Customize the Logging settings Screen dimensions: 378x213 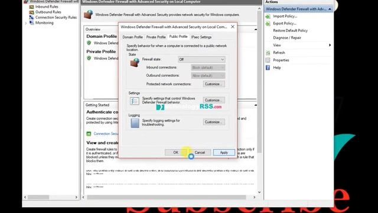214,122
